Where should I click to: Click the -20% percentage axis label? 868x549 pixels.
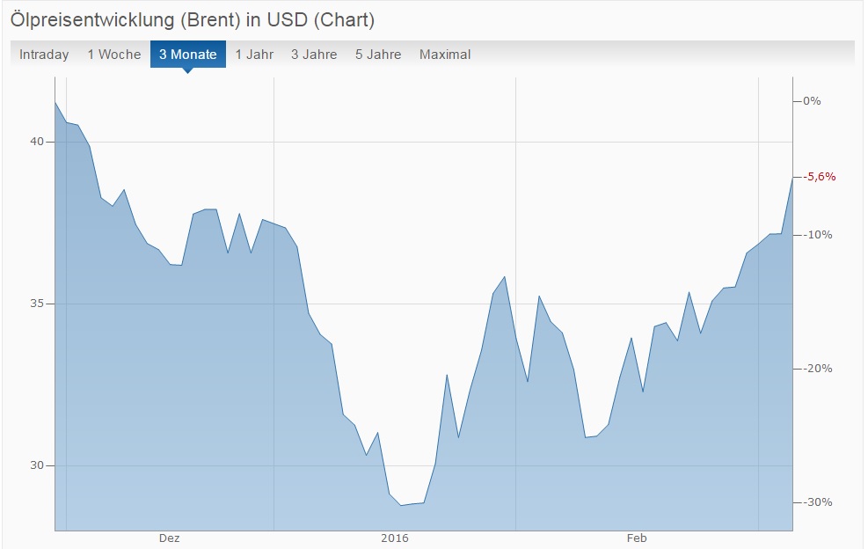pyautogui.click(x=818, y=369)
